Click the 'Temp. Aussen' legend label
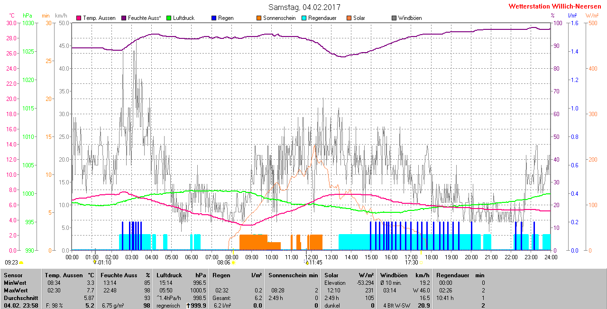The height and width of the screenshot is (309, 607). (x=99, y=18)
